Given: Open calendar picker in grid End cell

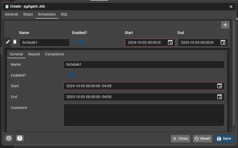Looking at the screenshot, I should (x=223, y=42).
